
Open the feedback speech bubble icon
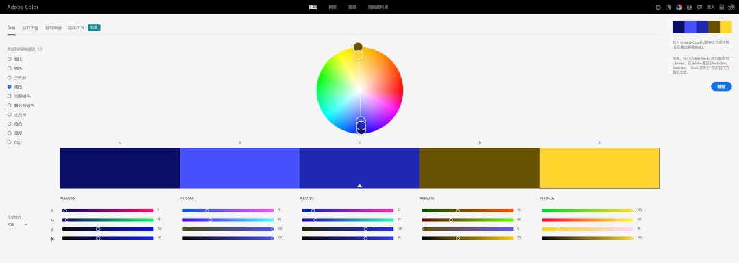pos(699,7)
